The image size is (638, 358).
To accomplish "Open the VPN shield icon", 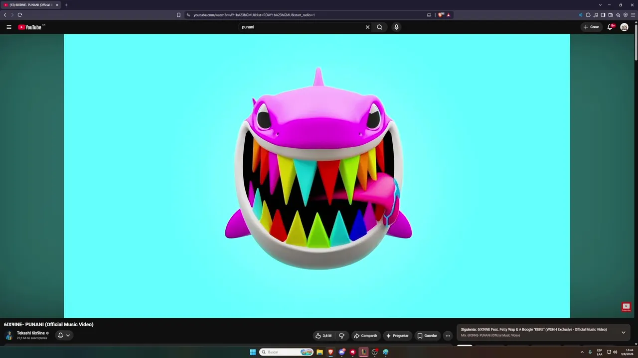I will click(x=626, y=15).
